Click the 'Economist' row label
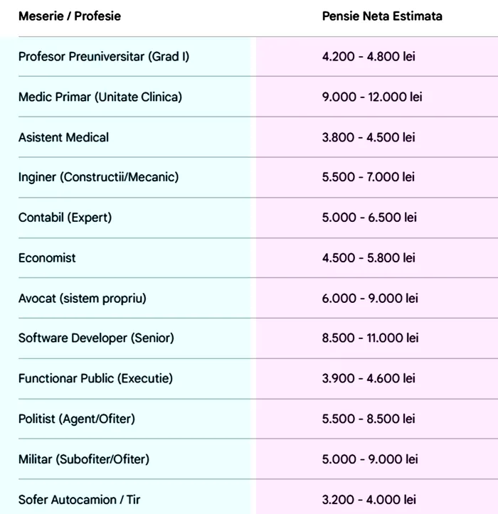 [x=47, y=257]
